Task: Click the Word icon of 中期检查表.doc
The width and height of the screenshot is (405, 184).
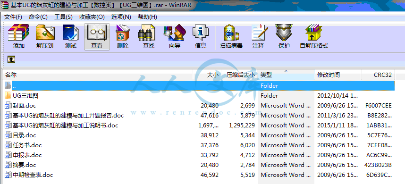Action: click(8, 175)
